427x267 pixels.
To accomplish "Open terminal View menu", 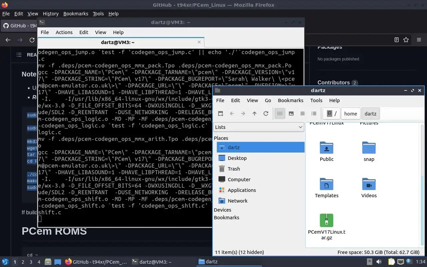I will click(x=100, y=32).
